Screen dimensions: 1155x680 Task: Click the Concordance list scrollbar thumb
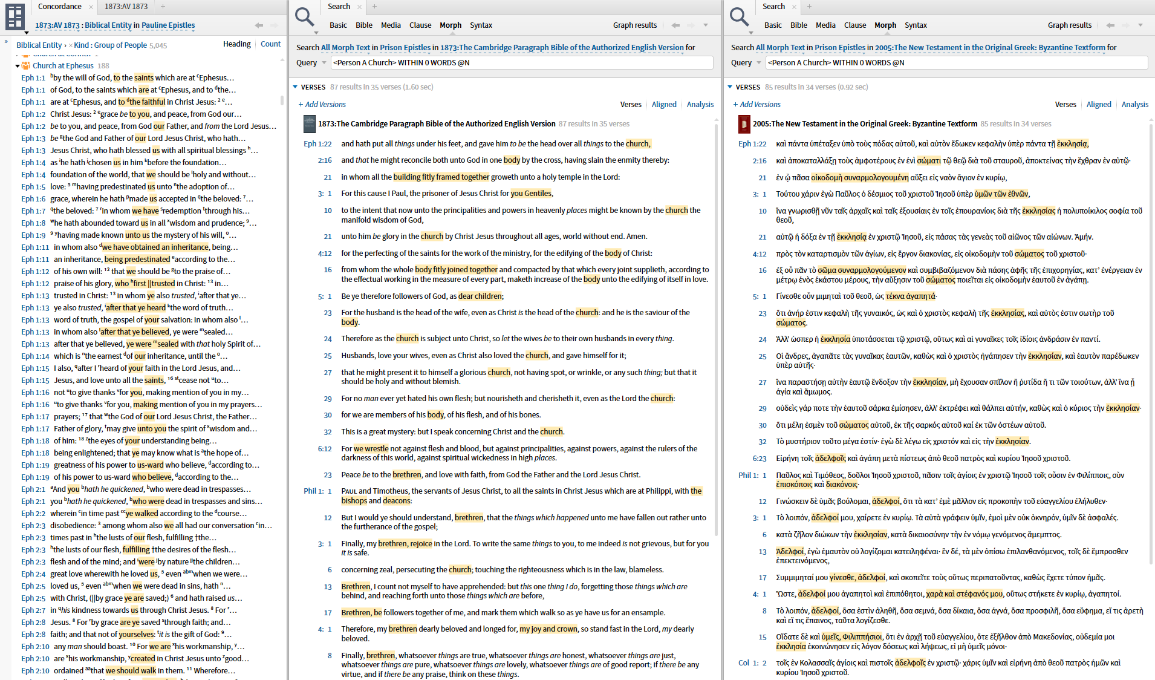[x=282, y=100]
